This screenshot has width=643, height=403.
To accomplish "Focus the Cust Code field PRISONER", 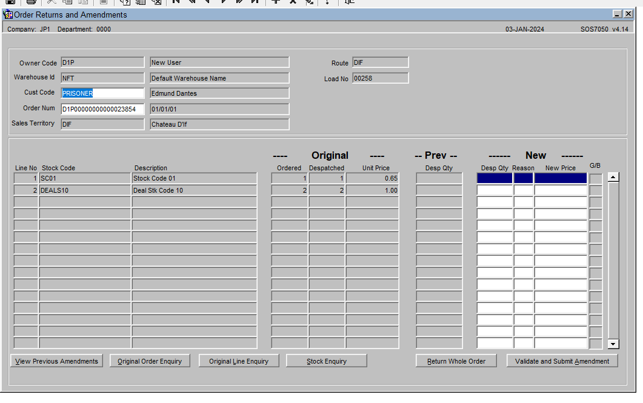I will pyautogui.click(x=102, y=93).
